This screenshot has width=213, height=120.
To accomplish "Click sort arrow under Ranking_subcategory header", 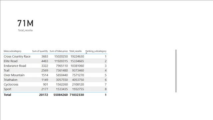I will [x=86, y=53].
